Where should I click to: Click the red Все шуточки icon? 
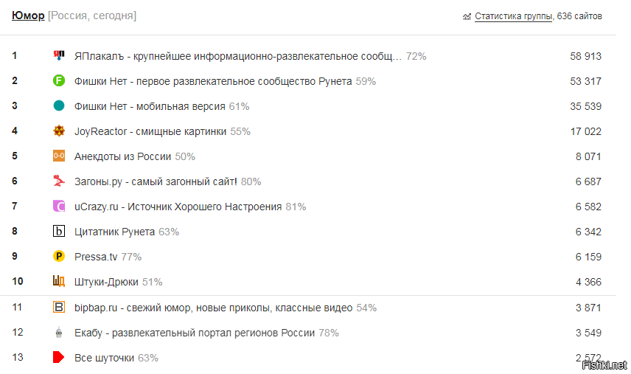[x=59, y=357]
